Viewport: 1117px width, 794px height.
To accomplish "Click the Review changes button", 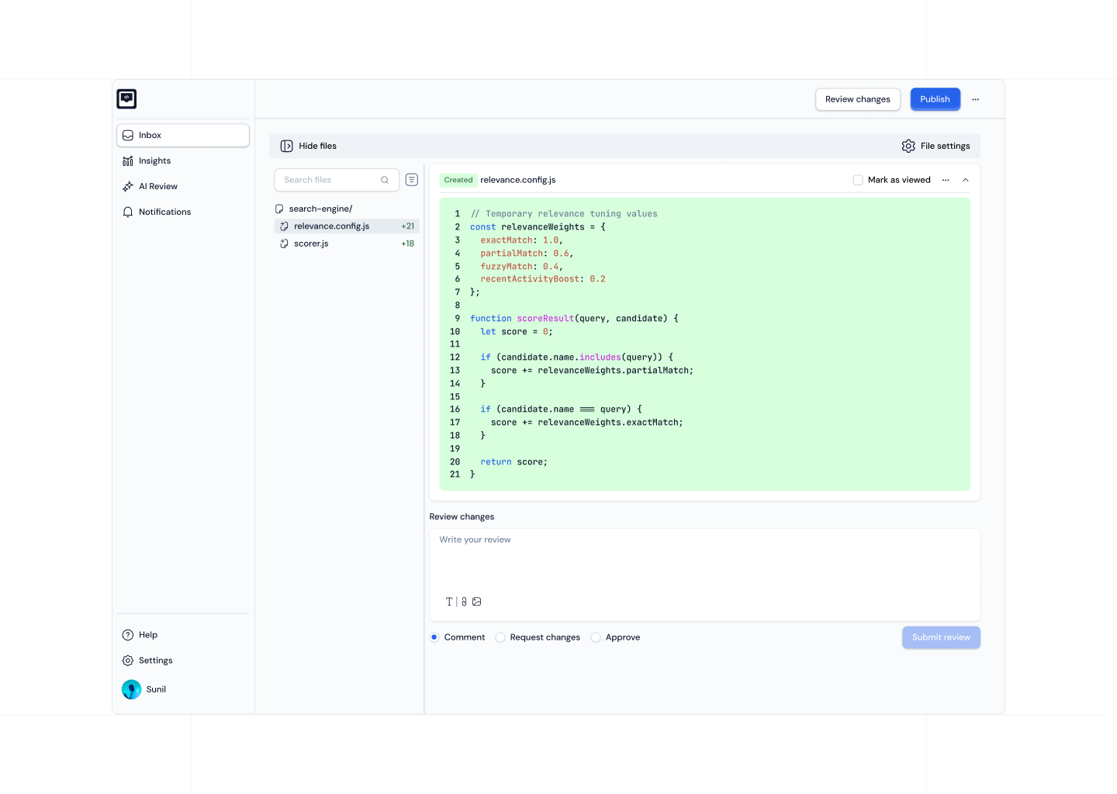I will tap(858, 99).
